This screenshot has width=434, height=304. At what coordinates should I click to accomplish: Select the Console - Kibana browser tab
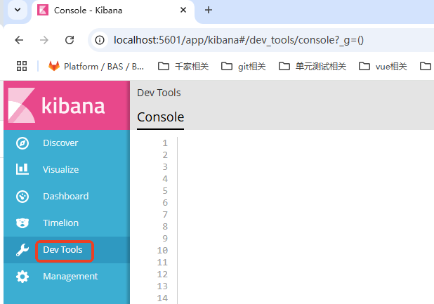tap(113, 11)
